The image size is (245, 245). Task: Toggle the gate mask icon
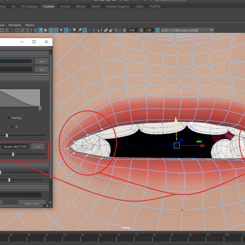pos(12,30)
